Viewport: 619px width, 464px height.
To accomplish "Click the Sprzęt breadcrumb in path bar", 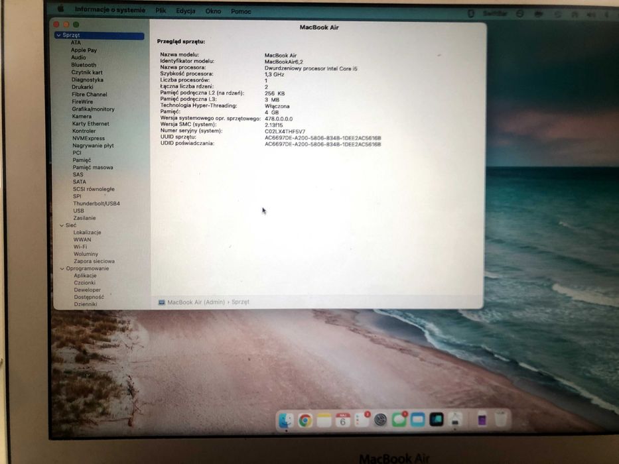I will pyautogui.click(x=240, y=302).
